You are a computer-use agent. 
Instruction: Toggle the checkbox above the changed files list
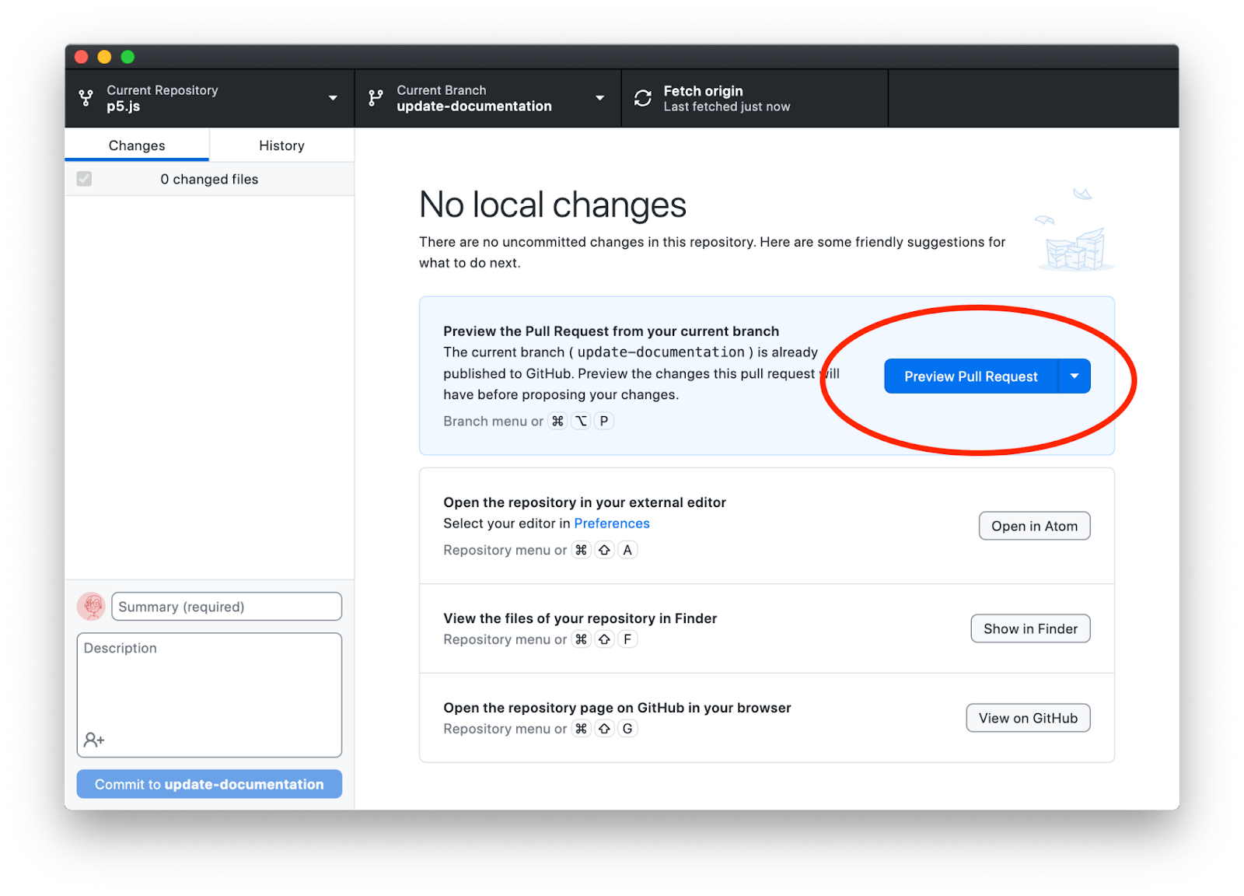pos(84,179)
